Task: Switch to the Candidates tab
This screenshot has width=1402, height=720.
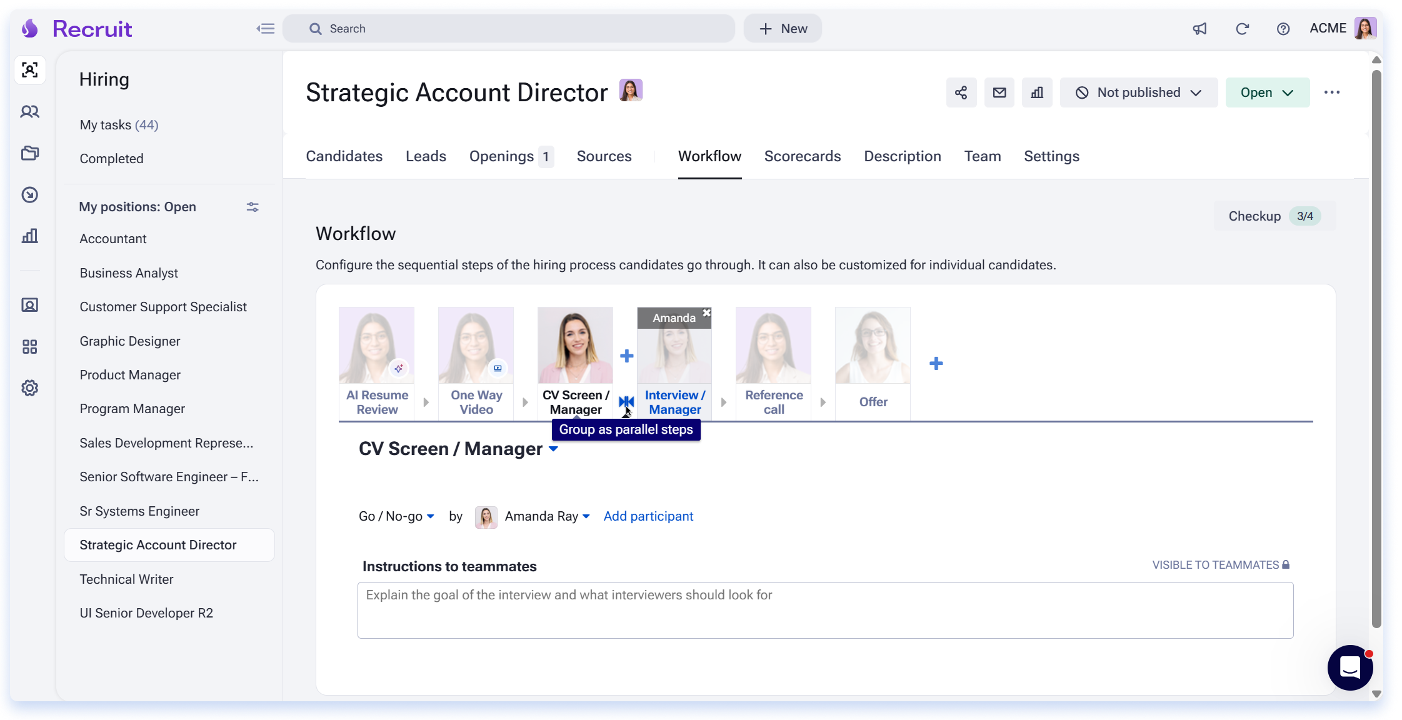Action: pyautogui.click(x=344, y=156)
